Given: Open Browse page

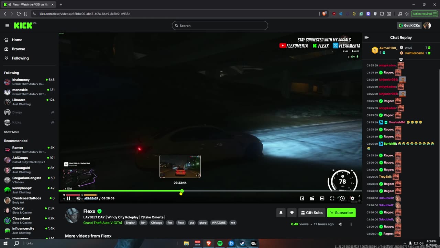Looking at the screenshot, I should (18, 49).
